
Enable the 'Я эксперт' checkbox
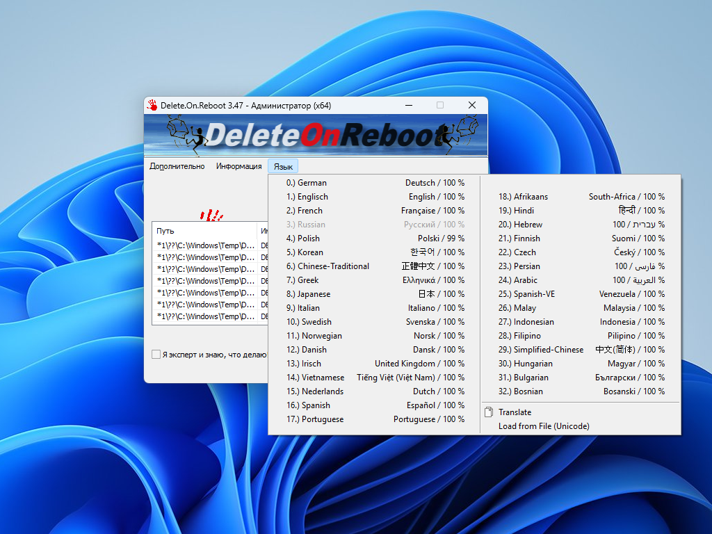tap(156, 355)
